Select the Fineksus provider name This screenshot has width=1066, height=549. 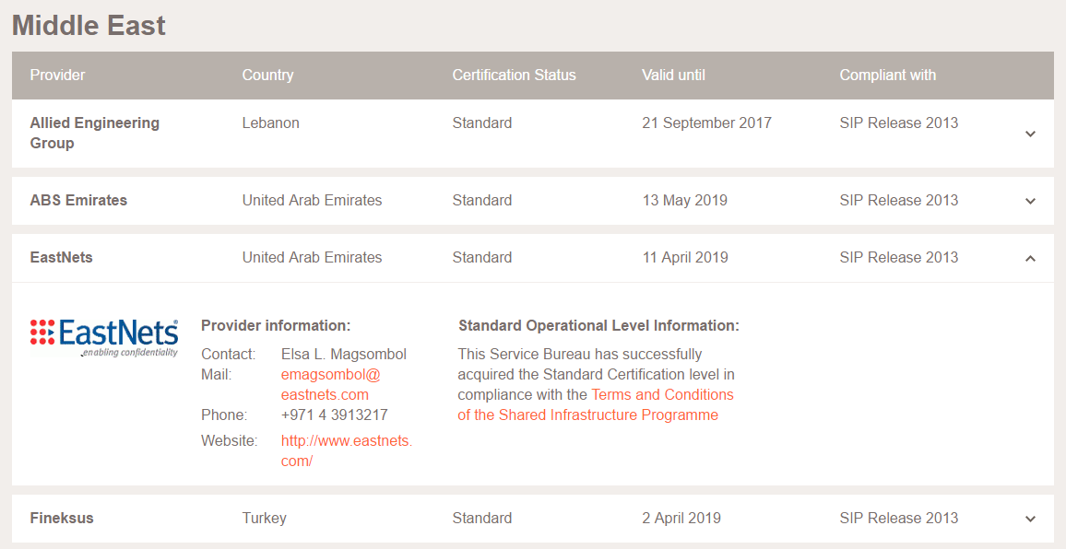62,519
